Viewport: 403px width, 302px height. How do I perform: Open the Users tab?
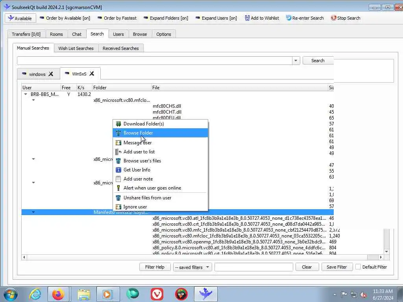(118, 34)
